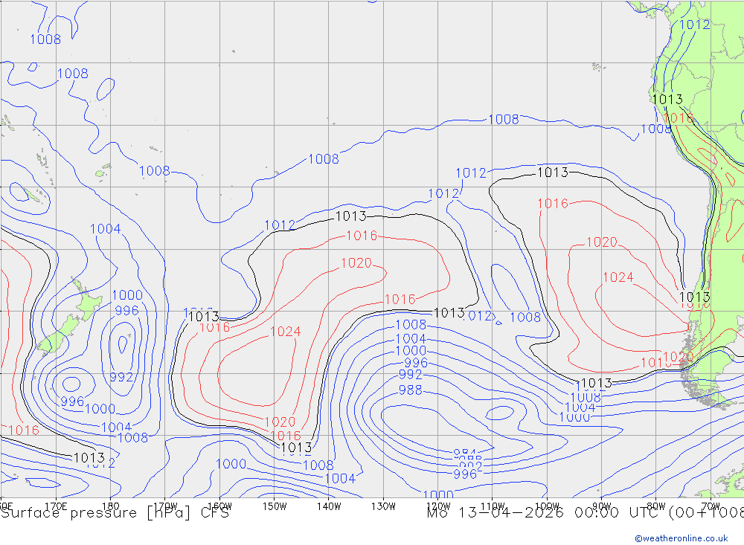Click the 140W longitude axis label
Viewport: 744px width, 545px height.
[x=329, y=506]
